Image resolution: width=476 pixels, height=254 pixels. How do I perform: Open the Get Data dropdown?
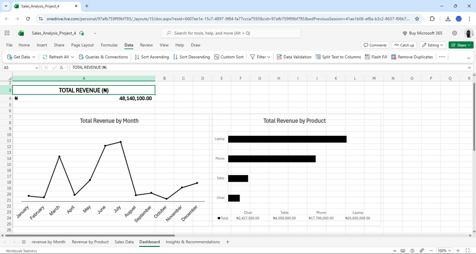(21, 57)
